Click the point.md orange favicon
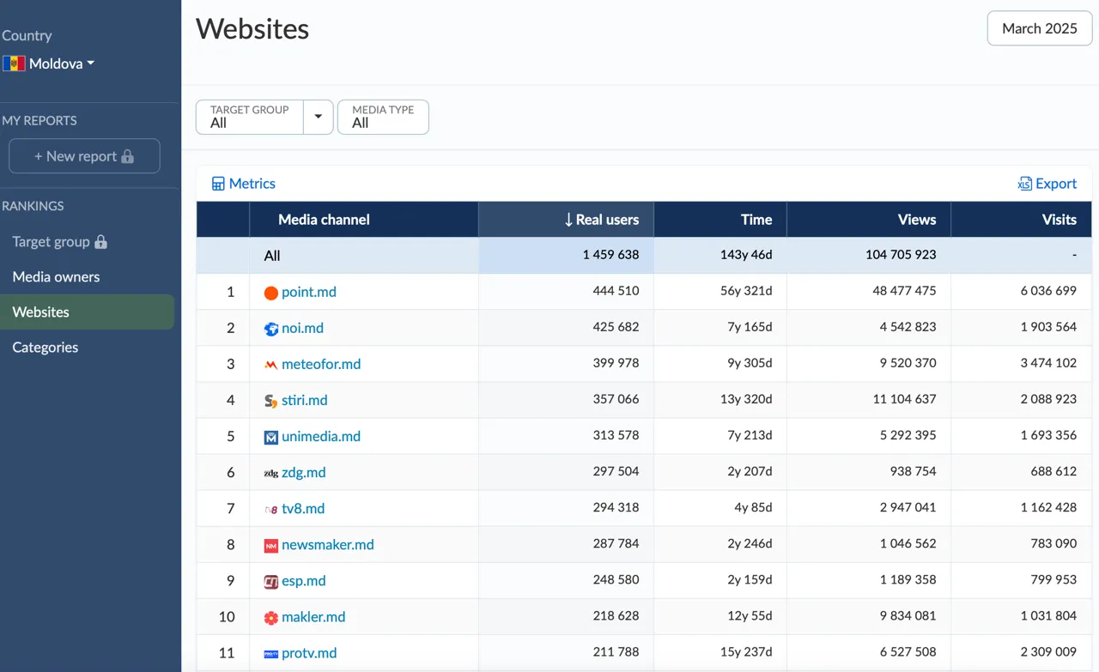1099x672 pixels. pos(271,293)
